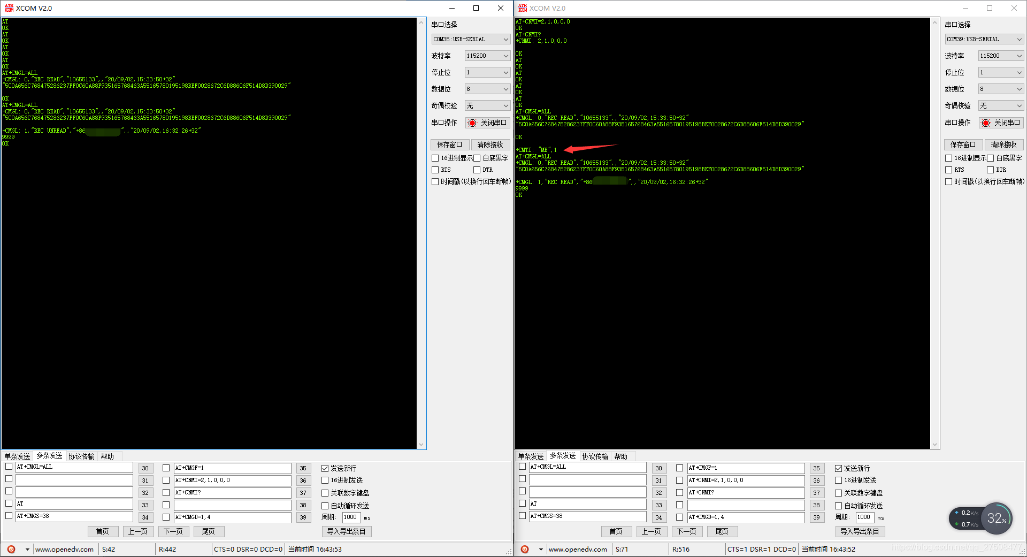Click 关闭串口 button in right window
Screen dimensions: 1027x557
tap(1001, 123)
